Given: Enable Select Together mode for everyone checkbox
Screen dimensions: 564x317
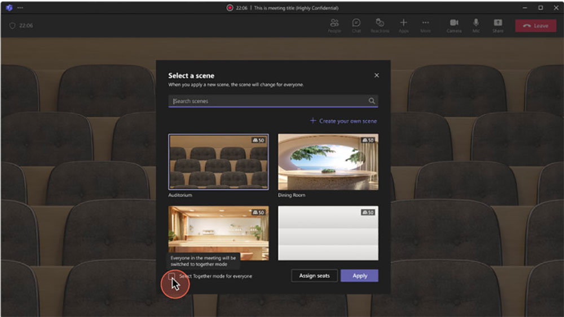Looking at the screenshot, I should pyautogui.click(x=172, y=276).
